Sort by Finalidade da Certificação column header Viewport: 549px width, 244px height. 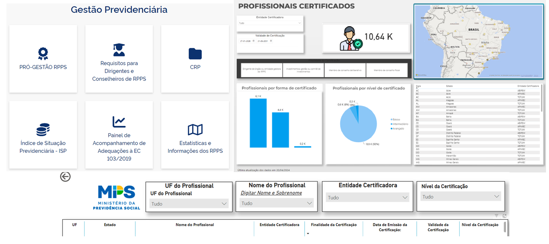334,225
